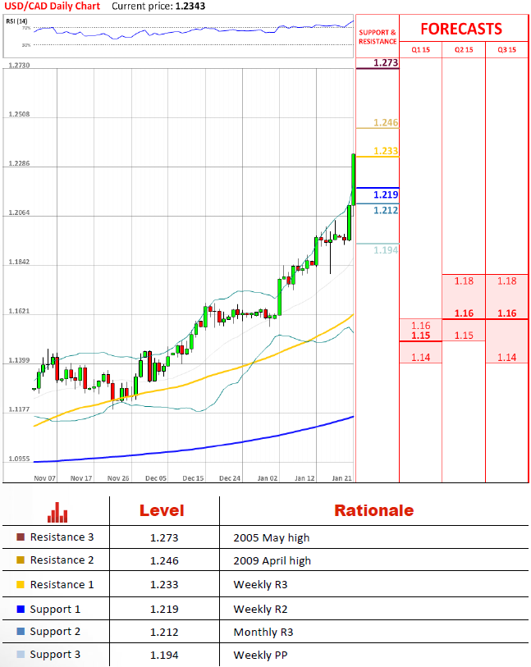Image resolution: width=531 pixels, height=667 pixels.
Task: Click the 1.246 resistance level marker
Action: pyautogui.click(x=386, y=122)
